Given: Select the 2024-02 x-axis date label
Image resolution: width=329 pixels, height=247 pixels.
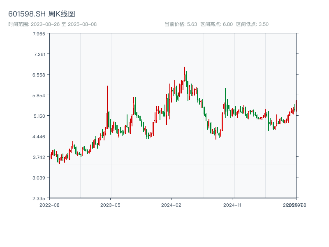Looking at the screenshot, I should (x=171, y=205).
